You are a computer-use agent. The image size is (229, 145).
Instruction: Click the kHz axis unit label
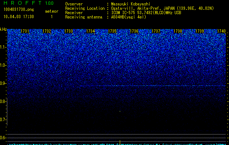[x=3, y=29]
